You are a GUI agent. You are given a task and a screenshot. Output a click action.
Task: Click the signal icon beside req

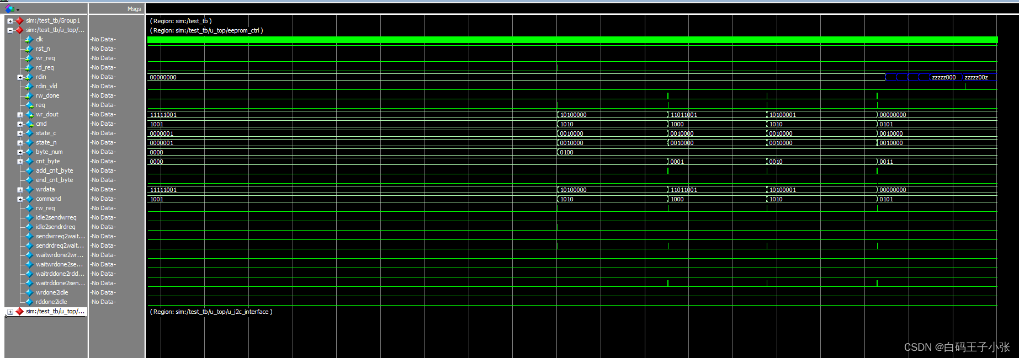[30, 105]
